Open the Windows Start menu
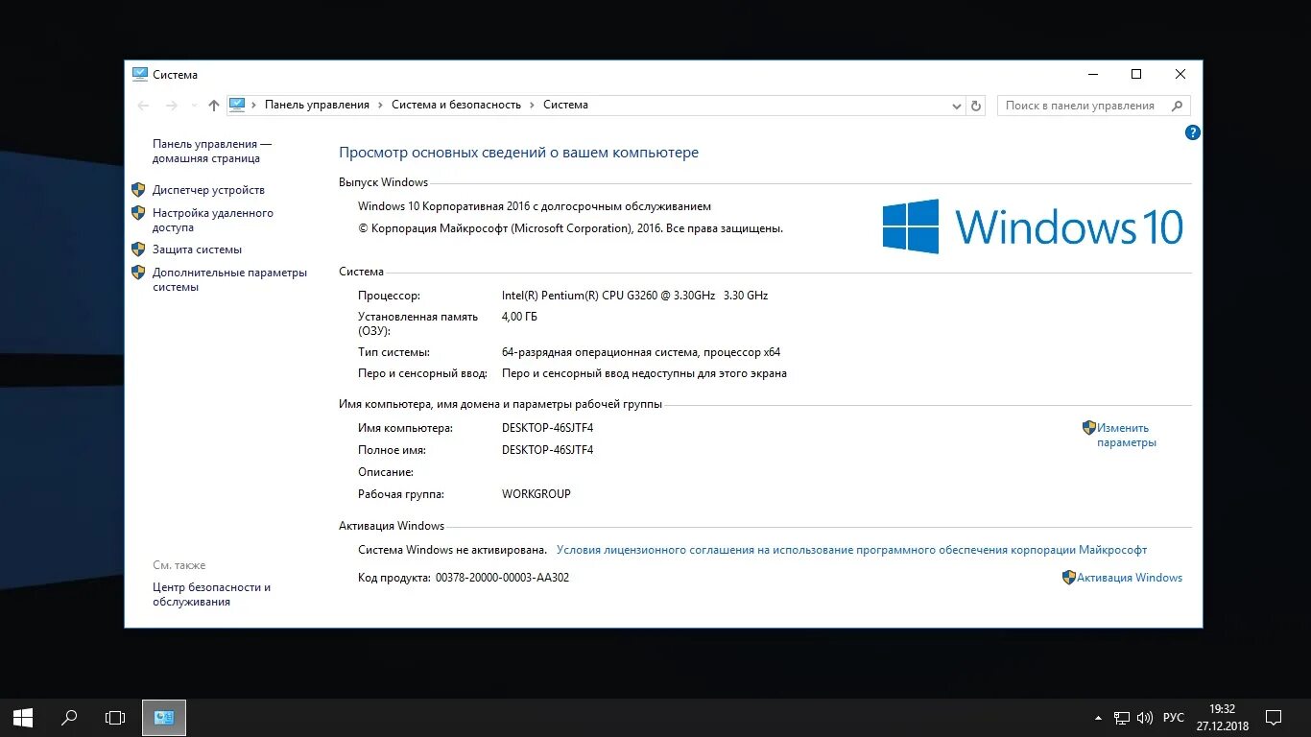 [23, 717]
